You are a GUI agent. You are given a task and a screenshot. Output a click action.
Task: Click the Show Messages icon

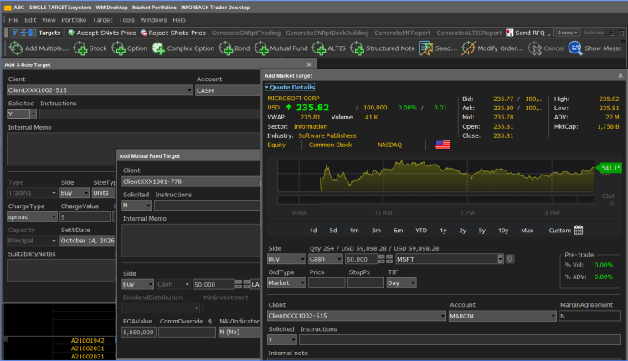click(x=575, y=48)
